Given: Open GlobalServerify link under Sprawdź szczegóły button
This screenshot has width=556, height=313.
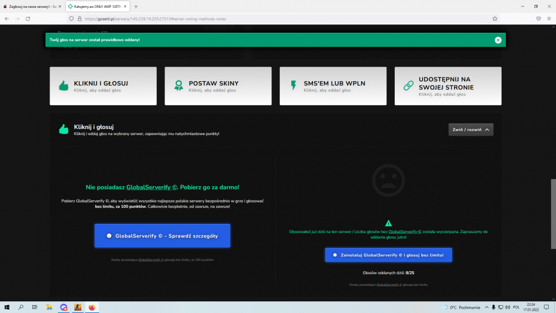Looking at the screenshot, I should click(151, 260).
